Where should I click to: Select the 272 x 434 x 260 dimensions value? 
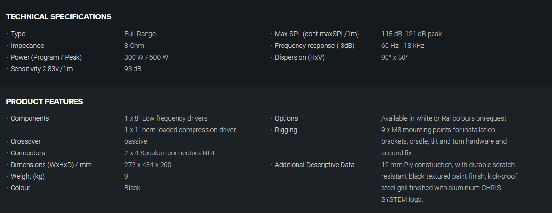(x=148, y=165)
